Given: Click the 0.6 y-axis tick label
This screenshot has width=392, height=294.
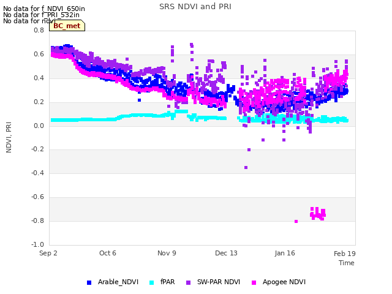Looking at the screenshot, I should [39, 55].
